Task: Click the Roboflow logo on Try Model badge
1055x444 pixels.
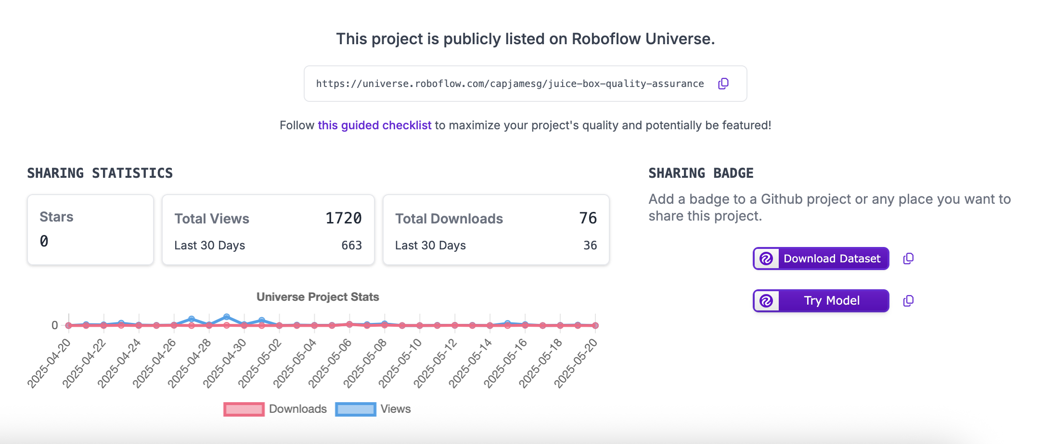Action: [x=766, y=301]
